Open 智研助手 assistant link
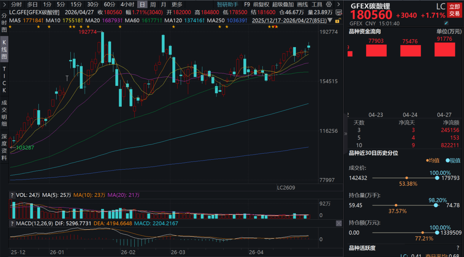This screenshot has height=257, width=464. click(227, 5)
